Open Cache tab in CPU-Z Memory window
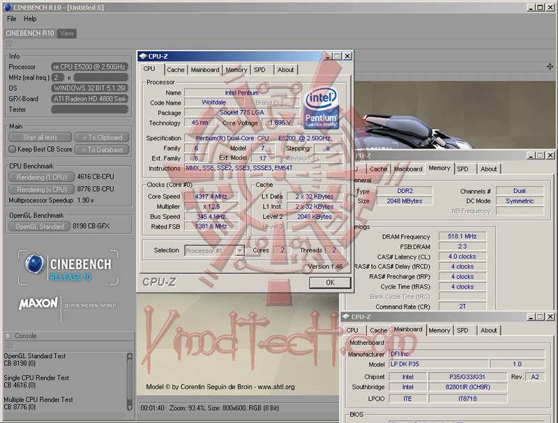Viewport: 558px width, 423px height. pos(379,169)
